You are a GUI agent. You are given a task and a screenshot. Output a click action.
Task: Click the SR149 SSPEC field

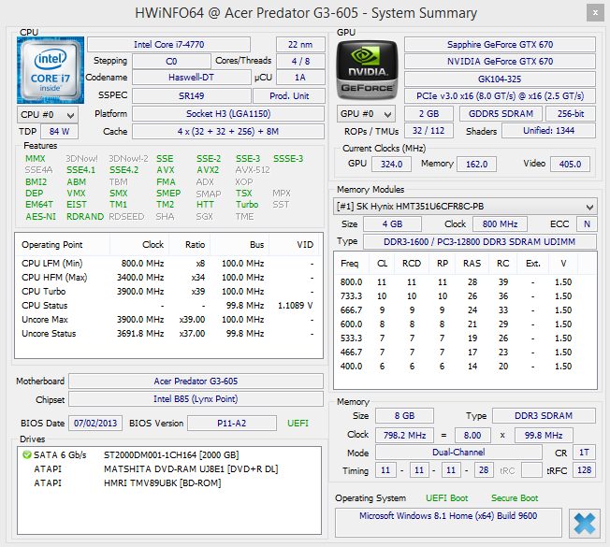pyautogui.click(x=192, y=96)
